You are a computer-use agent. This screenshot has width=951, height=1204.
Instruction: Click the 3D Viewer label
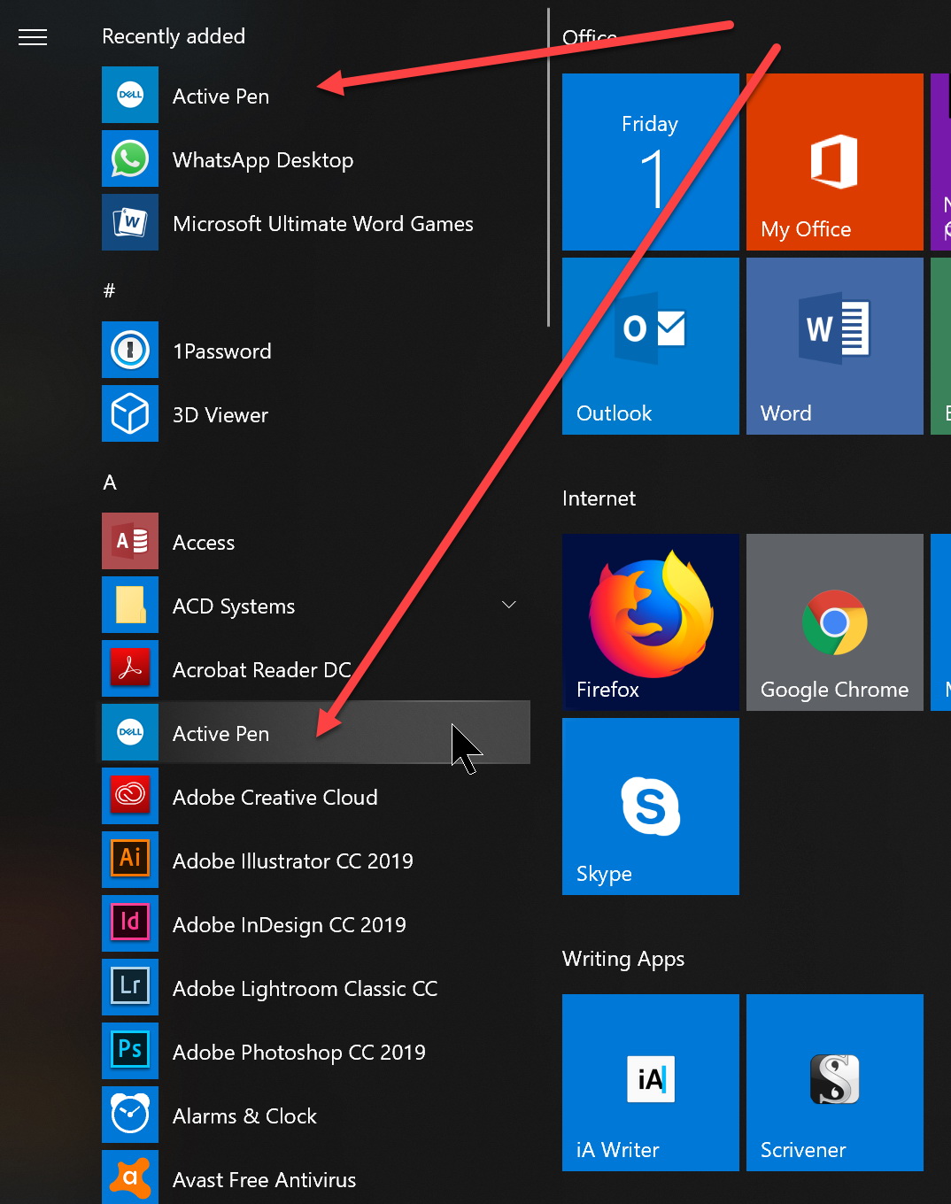(x=220, y=415)
